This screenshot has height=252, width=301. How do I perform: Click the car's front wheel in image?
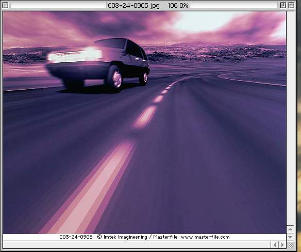tap(115, 79)
